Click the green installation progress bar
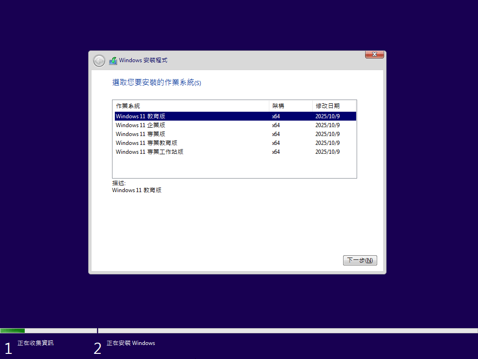Screen dimensions: 478x359 (x=13, y=330)
